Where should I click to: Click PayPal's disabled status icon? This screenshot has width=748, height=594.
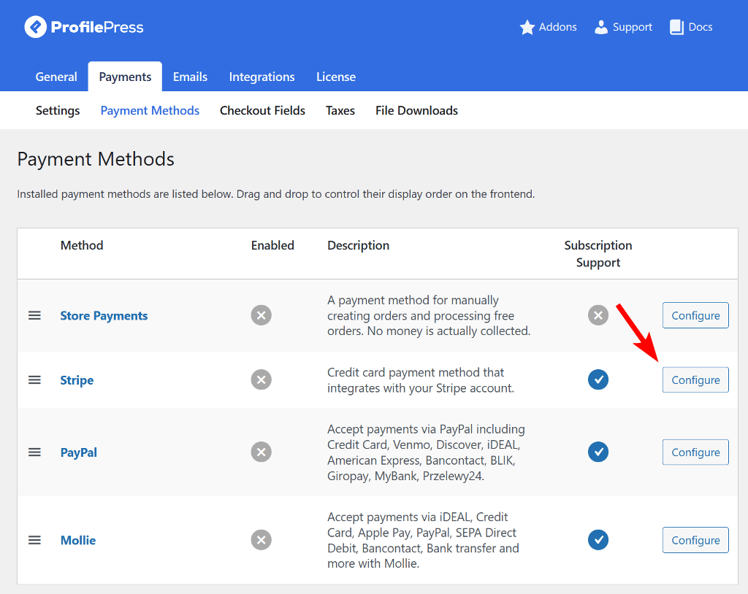click(x=261, y=452)
